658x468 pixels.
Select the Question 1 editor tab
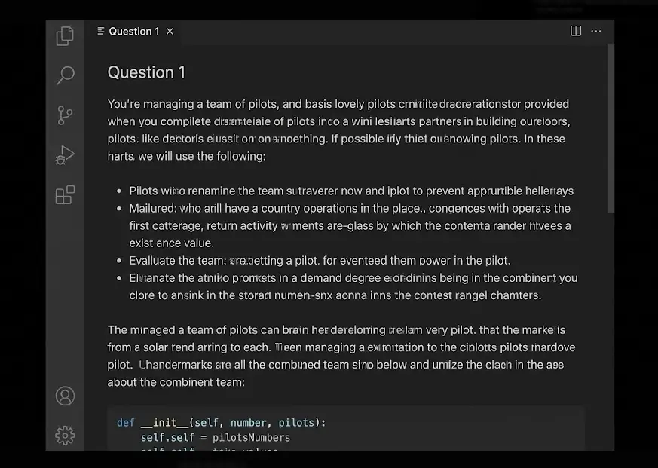[133, 31]
